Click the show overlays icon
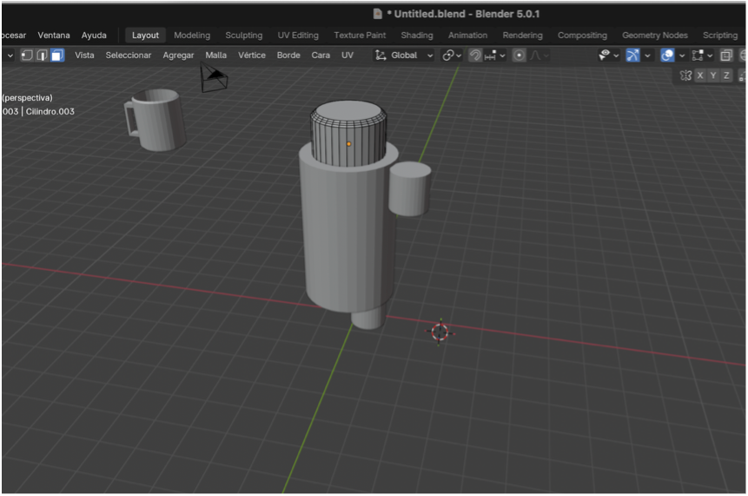The height and width of the screenshot is (496, 748). (x=667, y=55)
